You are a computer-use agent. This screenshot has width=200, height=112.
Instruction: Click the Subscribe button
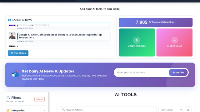pos(178,72)
